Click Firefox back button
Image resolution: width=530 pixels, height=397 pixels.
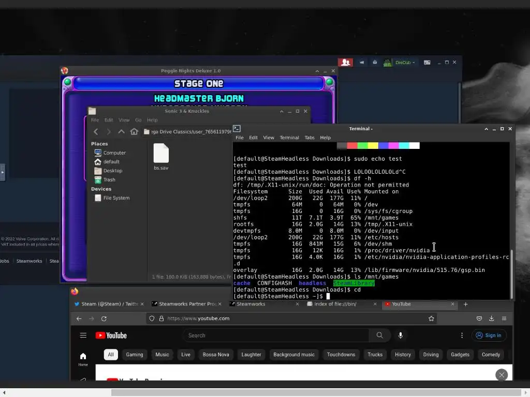[x=79, y=318]
